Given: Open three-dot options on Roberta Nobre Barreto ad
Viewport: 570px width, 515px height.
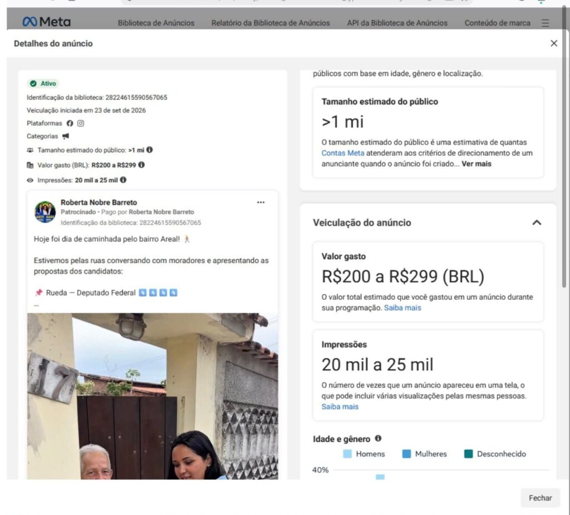Looking at the screenshot, I should click(x=261, y=202).
